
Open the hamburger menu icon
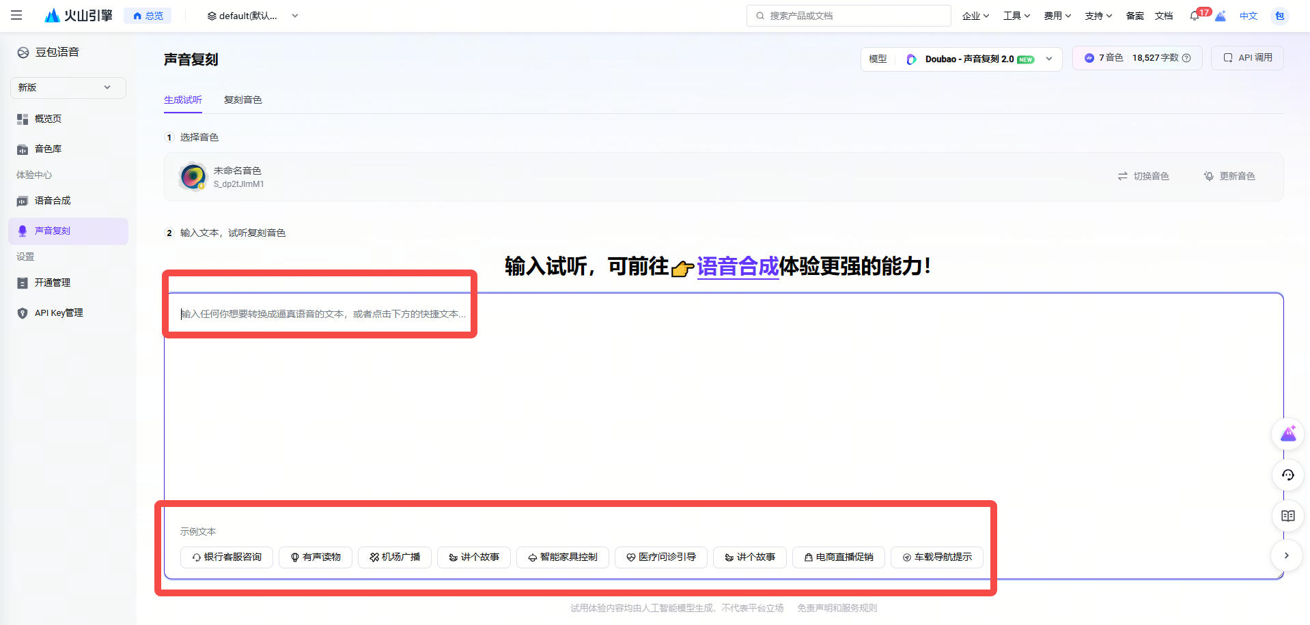click(x=16, y=15)
